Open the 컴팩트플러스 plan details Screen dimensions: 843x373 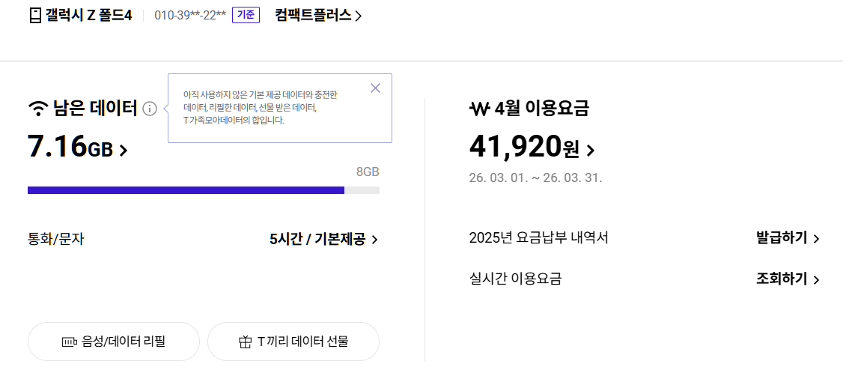point(318,16)
